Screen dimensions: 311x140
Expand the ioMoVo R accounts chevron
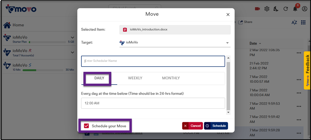click(72, 52)
